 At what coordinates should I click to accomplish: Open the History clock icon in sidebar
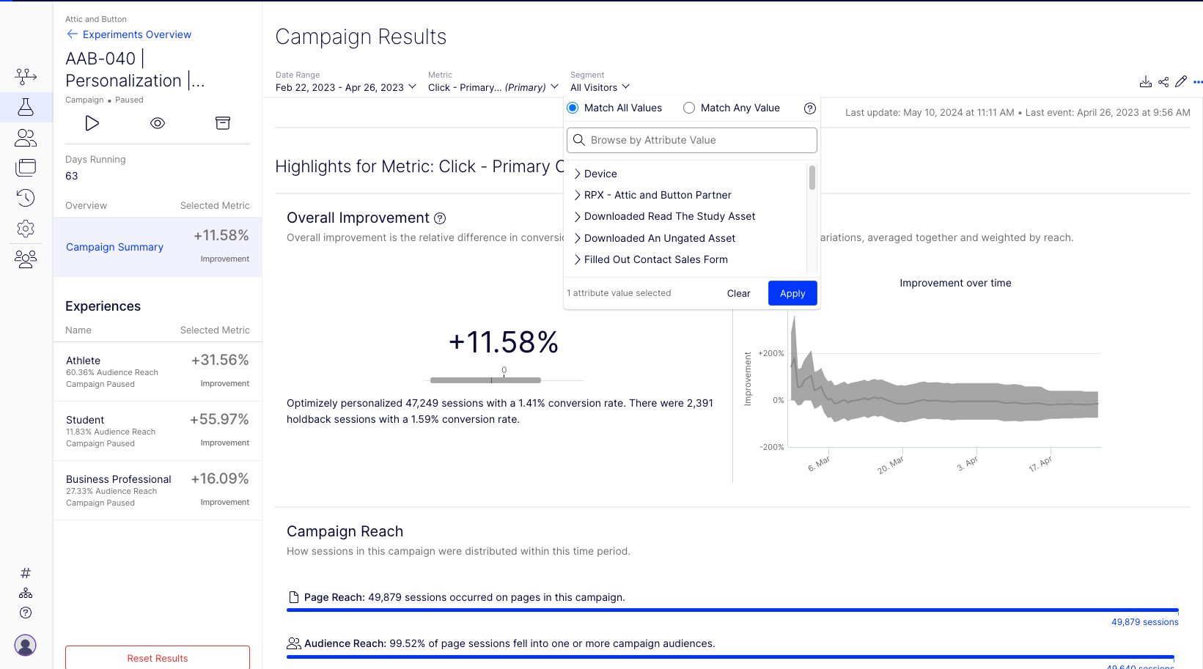[x=26, y=198]
